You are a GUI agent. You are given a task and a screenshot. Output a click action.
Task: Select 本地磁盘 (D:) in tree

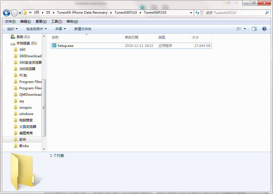27,43
